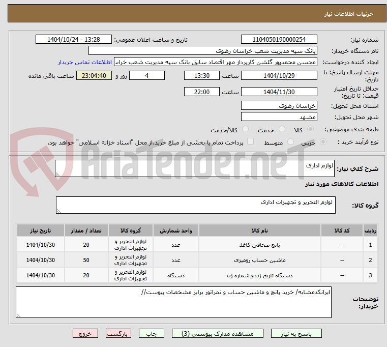The image size is (387, 347).
Task: Click the requester field محسن محمدپور گلشن
Action: coord(216,62)
